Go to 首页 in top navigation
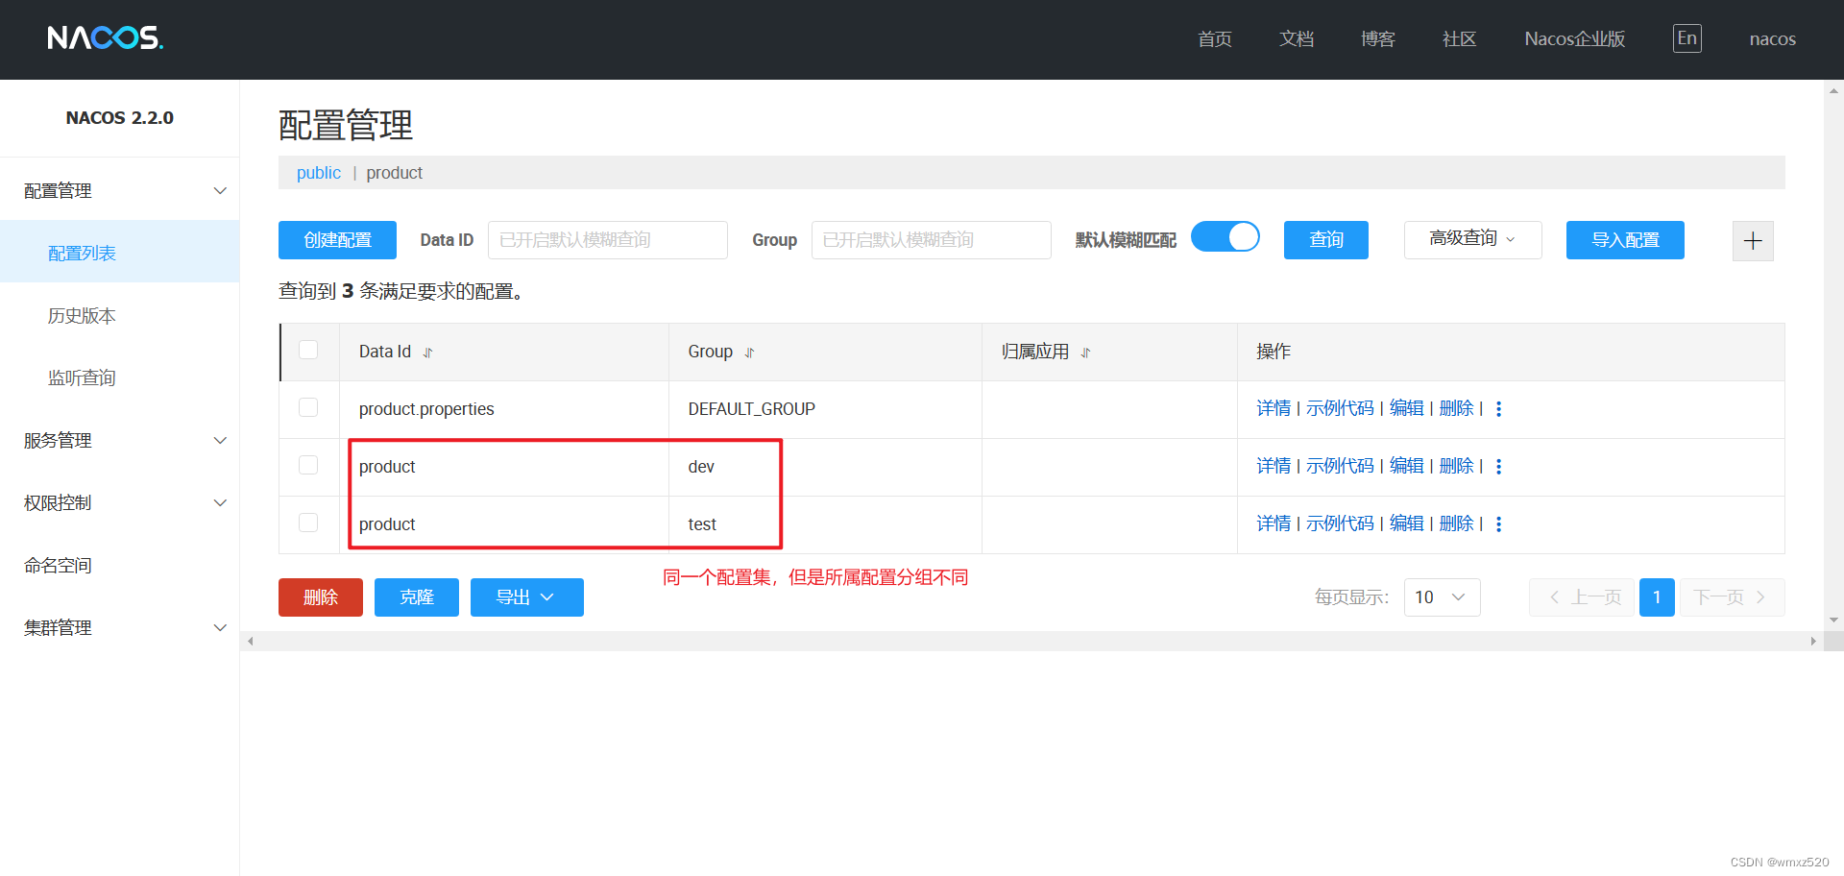 coord(1215,39)
